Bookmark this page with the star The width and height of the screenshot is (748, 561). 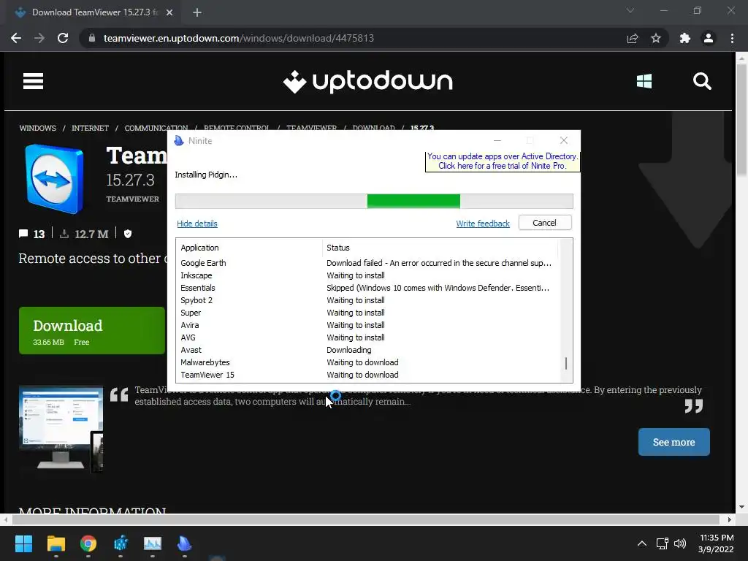pyautogui.click(x=656, y=38)
